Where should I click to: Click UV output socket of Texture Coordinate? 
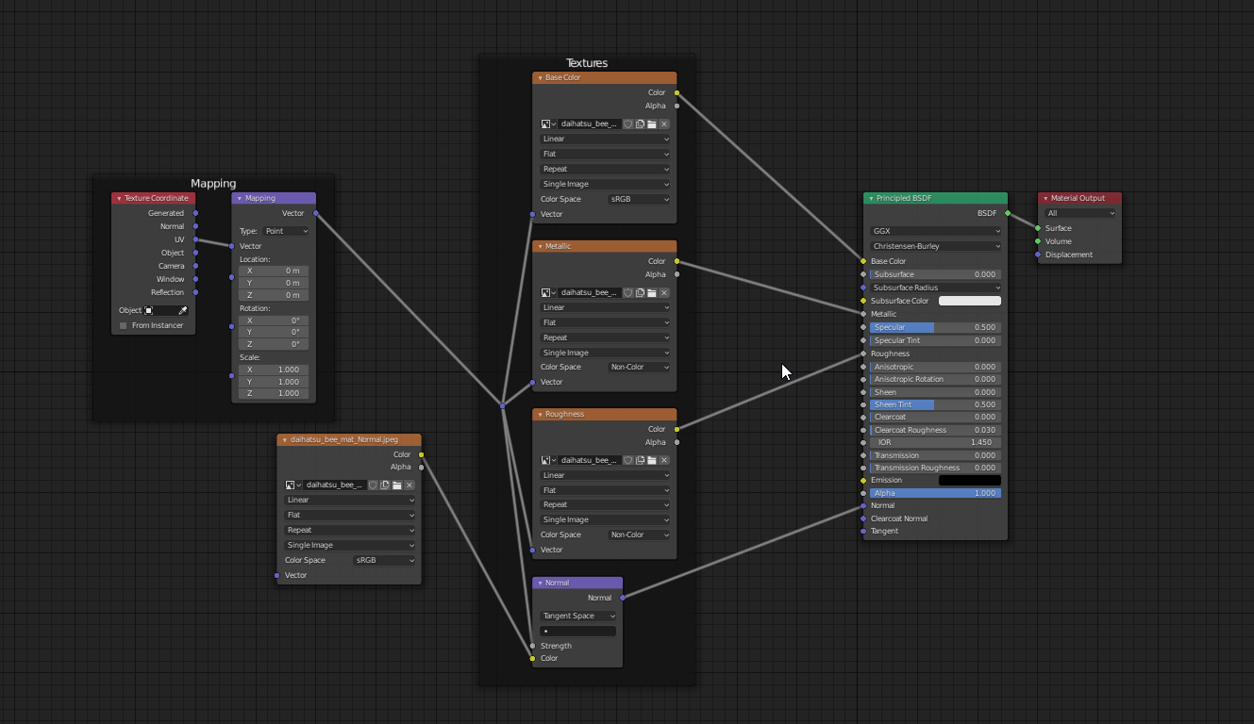click(x=195, y=239)
